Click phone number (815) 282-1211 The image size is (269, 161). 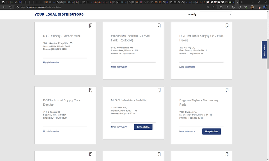click(195, 118)
